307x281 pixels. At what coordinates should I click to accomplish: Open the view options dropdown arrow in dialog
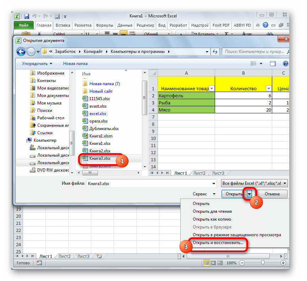coord(261,64)
